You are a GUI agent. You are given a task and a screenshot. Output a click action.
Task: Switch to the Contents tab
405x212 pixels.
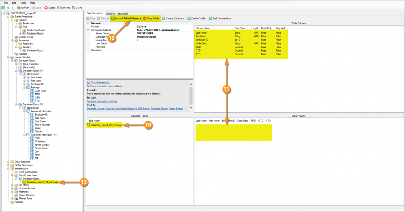(110, 14)
